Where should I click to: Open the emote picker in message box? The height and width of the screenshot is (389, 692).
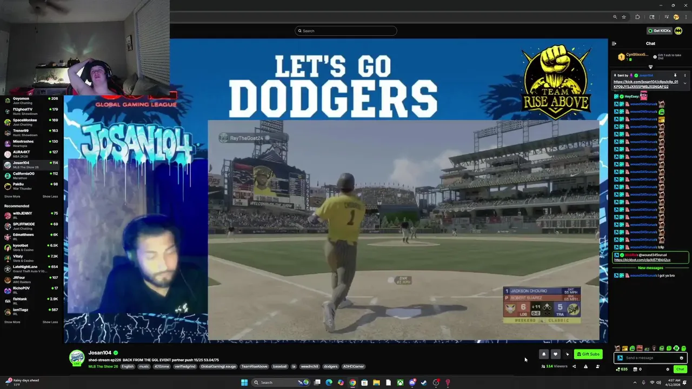pos(681,358)
